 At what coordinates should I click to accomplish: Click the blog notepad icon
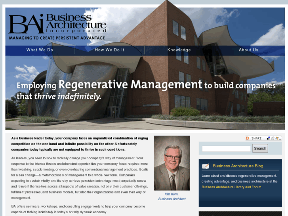pos(206,166)
